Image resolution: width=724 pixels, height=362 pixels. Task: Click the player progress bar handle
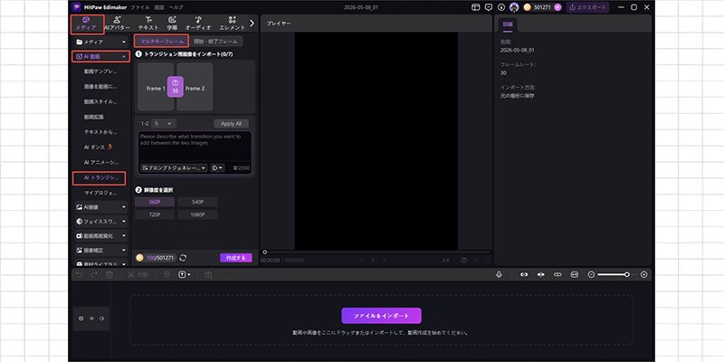[264, 252]
